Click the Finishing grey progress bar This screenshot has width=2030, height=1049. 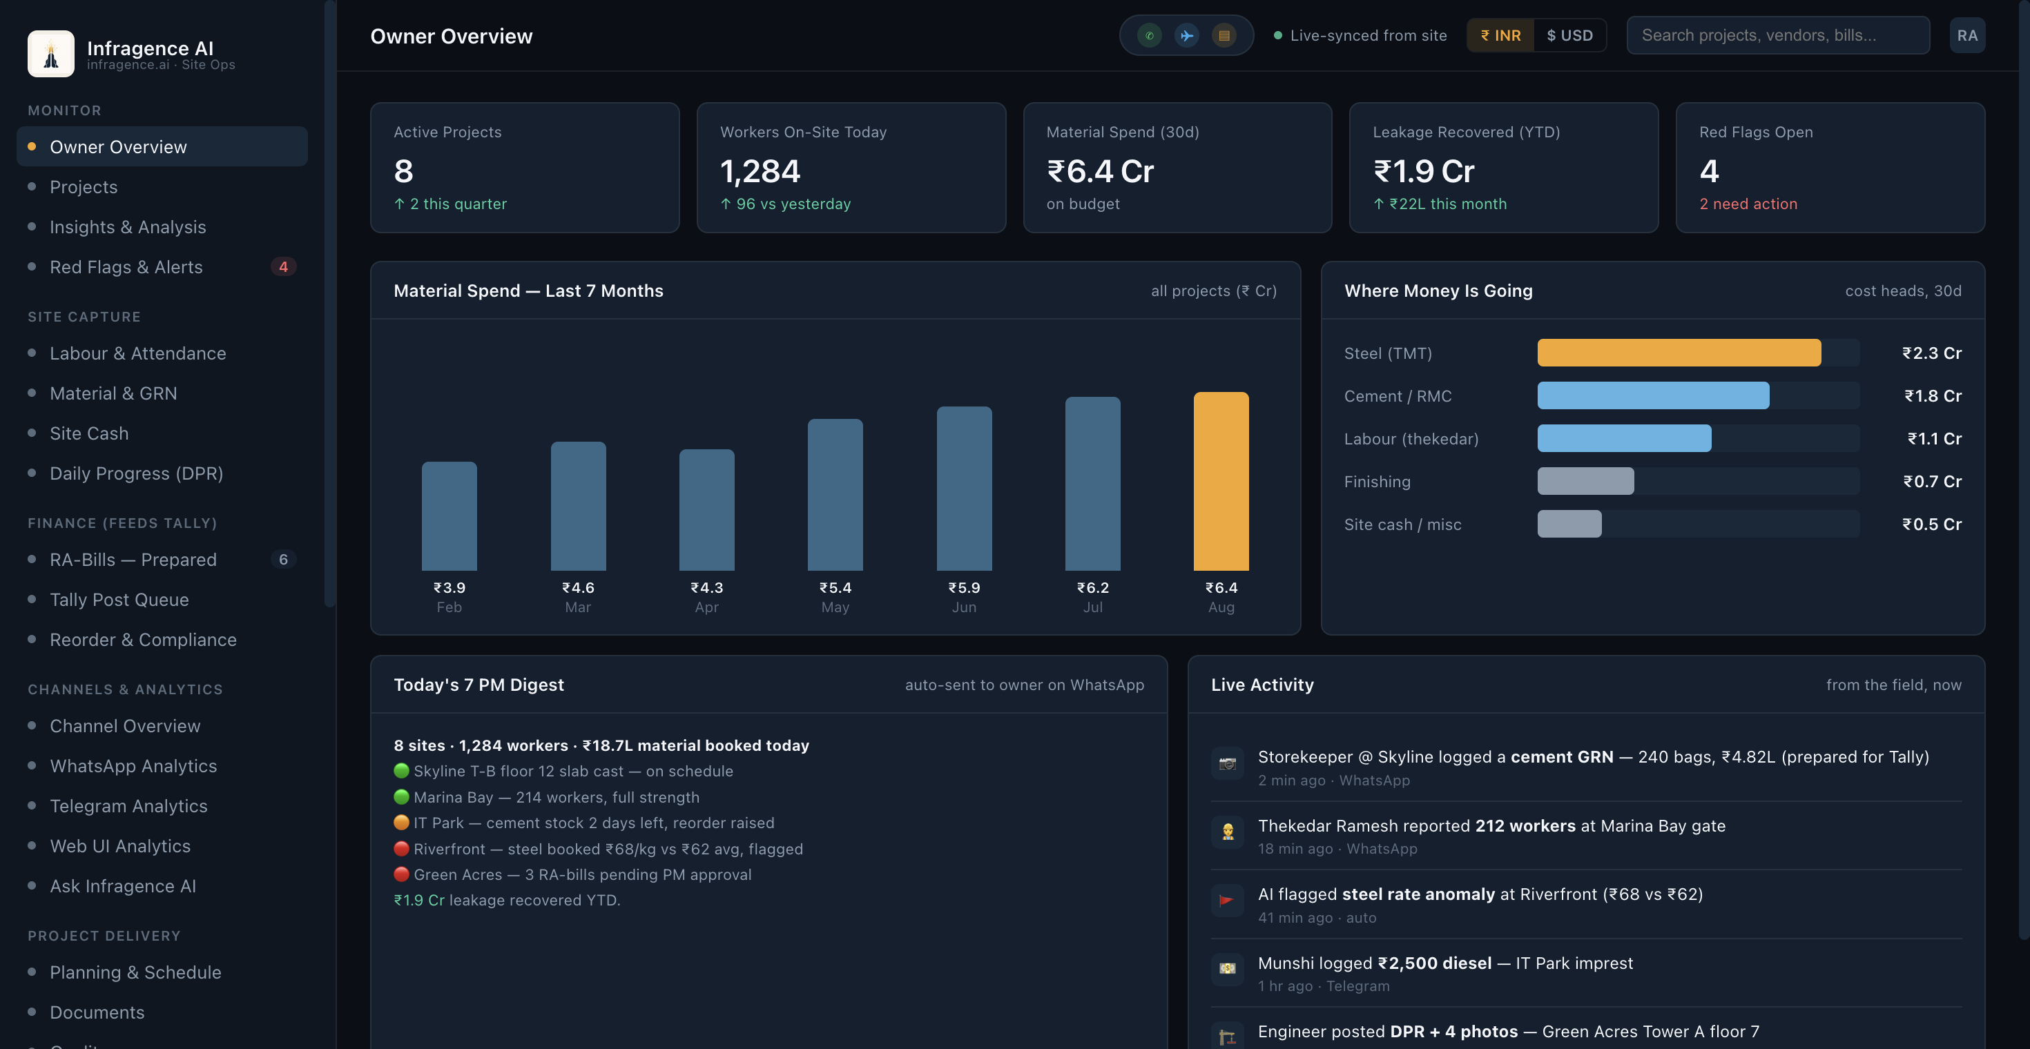(x=1585, y=480)
